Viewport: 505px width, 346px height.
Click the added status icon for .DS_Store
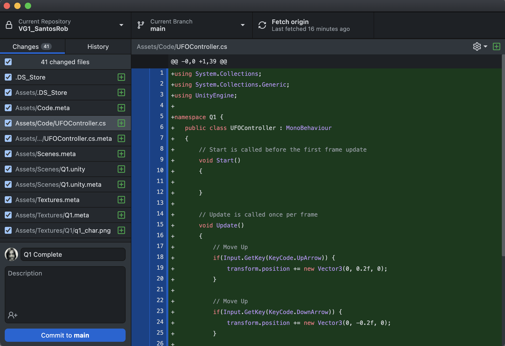(121, 77)
